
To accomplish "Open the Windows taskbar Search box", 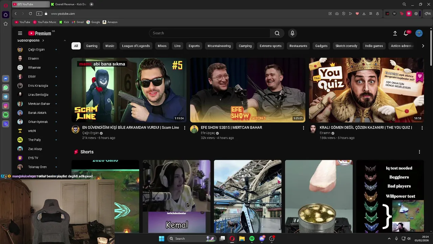I will [x=192, y=239].
